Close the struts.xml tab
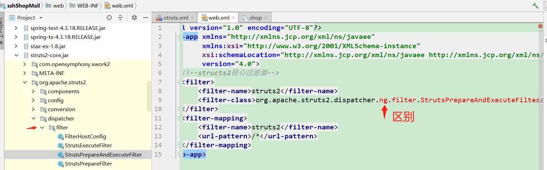The width and height of the screenshot is (547, 170). [192, 18]
